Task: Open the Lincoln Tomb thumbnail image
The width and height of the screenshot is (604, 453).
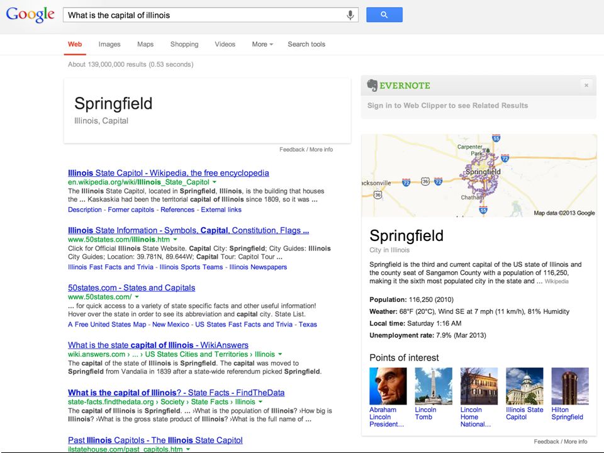Action: click(433, 386)
